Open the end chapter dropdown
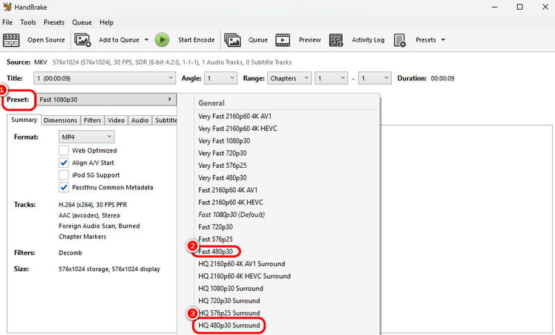The width and height of the screenshot is (555, 335). point(375,78)
